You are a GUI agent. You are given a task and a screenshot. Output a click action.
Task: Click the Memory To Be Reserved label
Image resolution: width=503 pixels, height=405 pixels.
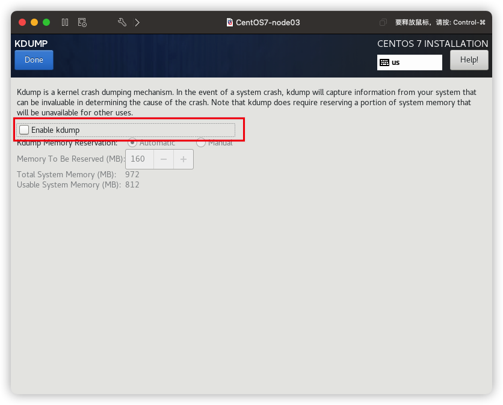point(70,159)
